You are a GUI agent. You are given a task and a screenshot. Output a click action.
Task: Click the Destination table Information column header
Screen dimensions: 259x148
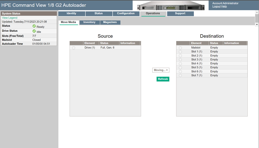[x=235, y=43]
